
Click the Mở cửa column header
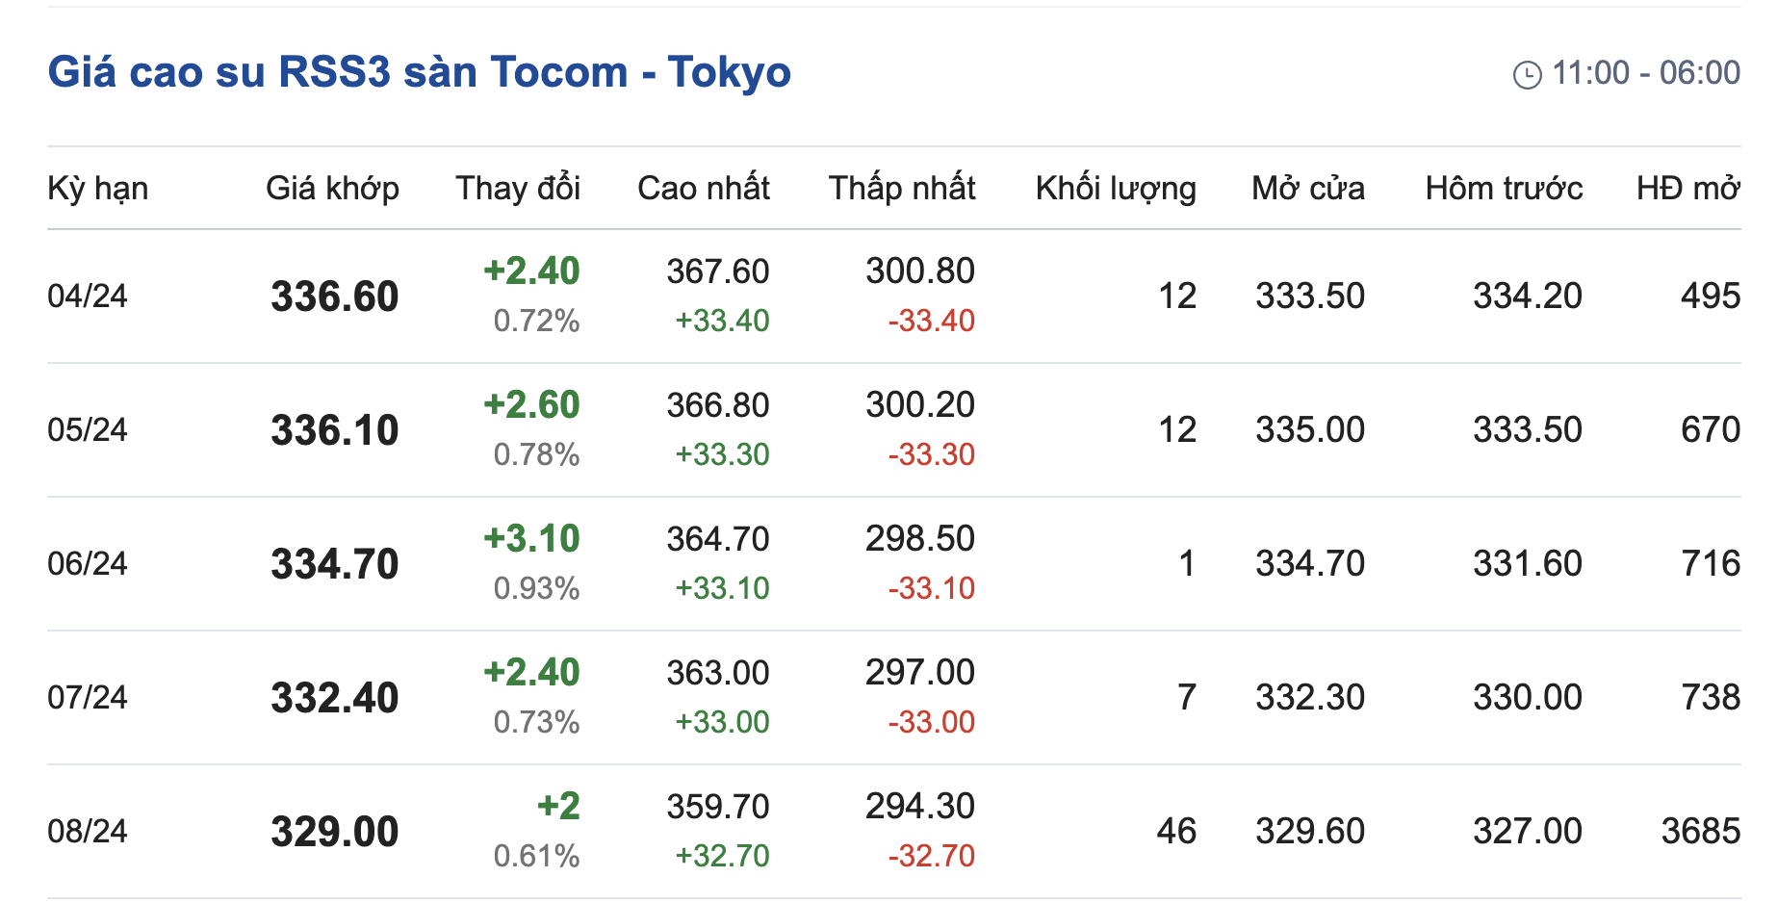pyautogui.click(x=1308, y=188)
